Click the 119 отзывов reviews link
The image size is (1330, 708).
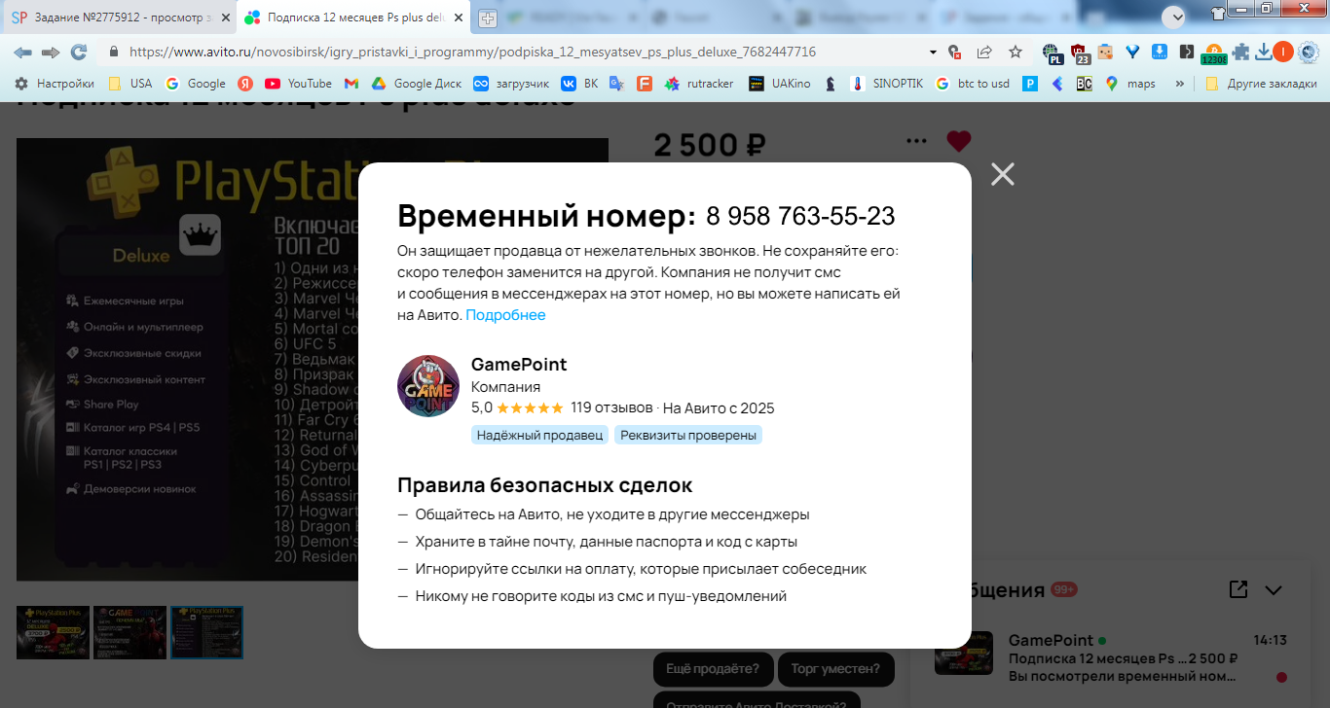(611, 407)
